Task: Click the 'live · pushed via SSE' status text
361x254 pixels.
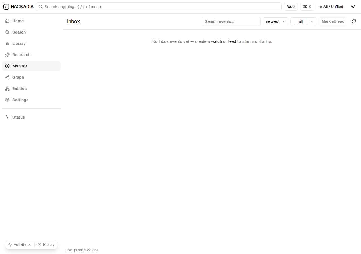Action: pyautogui.click(x=83, y=250)
